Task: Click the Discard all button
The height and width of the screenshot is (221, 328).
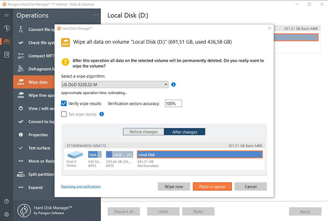Action: (124, 211)
